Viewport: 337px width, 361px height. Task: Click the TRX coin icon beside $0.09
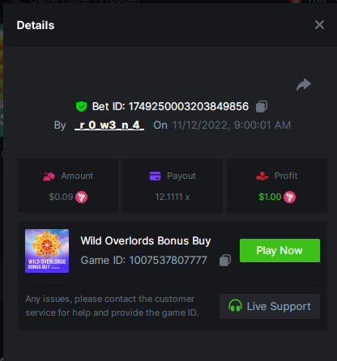tap(81, 197)
